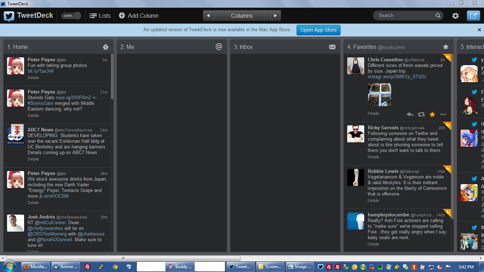Image resolution: width=484 pixels, height=272 pixels.
Task: Click the #SteinsGate hashtag
Action: click(40, 103)
